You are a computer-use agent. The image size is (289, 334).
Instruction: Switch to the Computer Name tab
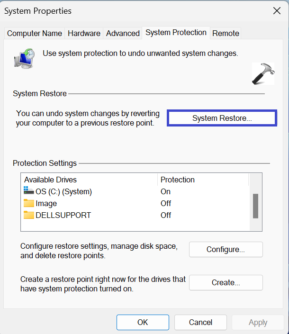point(35,33)
